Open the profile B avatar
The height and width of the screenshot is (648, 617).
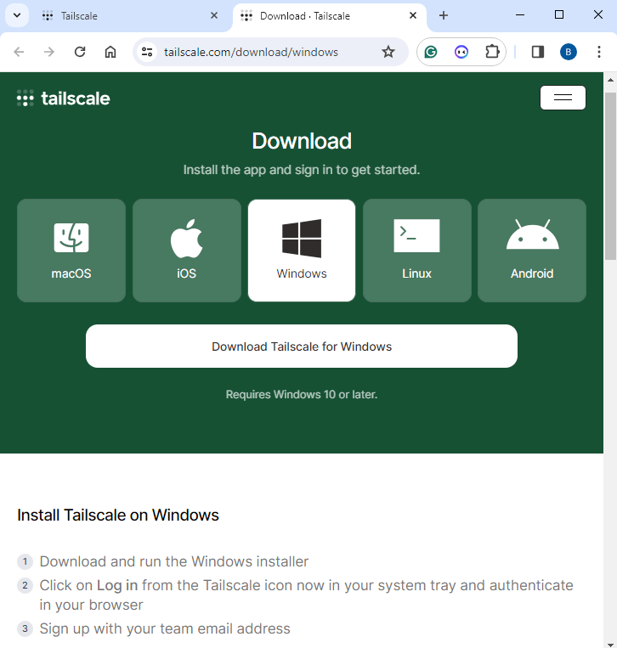point(569,52)
